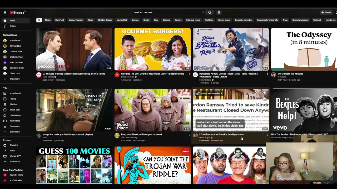Select the Sitcoms filter chip
Image resolution: width=337 pixels, height=189 pixels.
(166, 20)
